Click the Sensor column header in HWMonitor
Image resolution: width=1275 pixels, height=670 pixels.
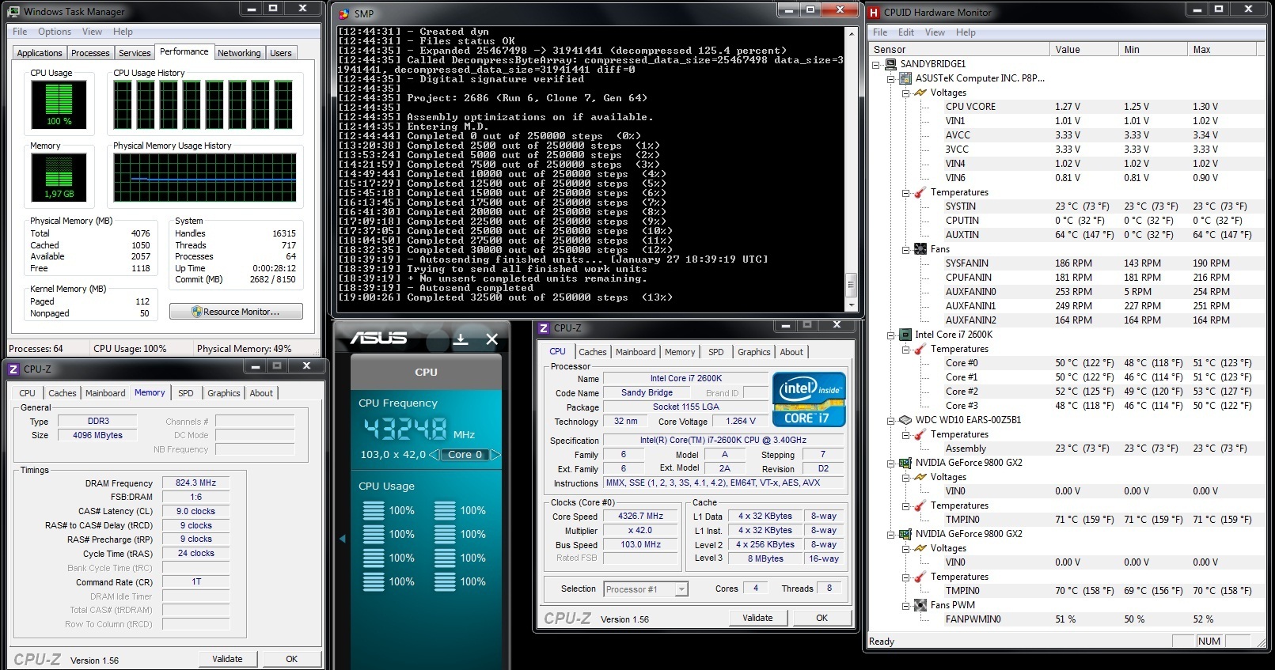click(958, 49)
